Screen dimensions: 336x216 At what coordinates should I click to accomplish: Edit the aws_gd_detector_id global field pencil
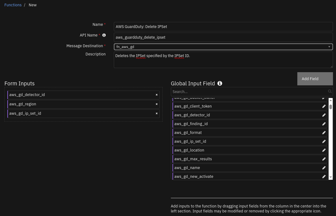[324, 115]
